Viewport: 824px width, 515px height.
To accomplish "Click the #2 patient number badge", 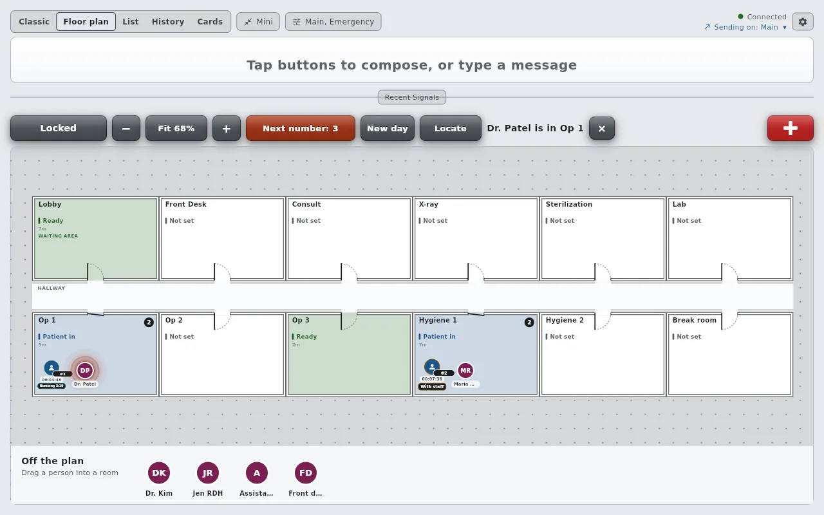I will coord(444,373).
